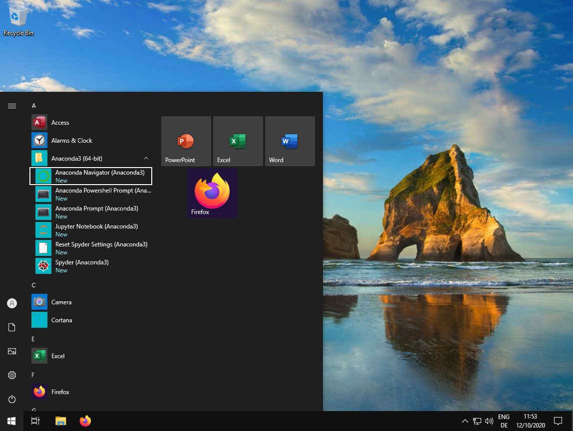Switch ENG DE input language indicator
The height and width of the screenshot is (431, 573).
click(x=504, y=421)
